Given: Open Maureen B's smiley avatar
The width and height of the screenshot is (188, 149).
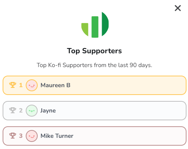Looking at the screenshot, I should click(x=32, y=85).
